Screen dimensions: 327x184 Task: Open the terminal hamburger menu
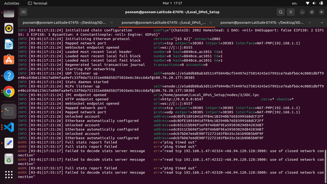(291, 12)
